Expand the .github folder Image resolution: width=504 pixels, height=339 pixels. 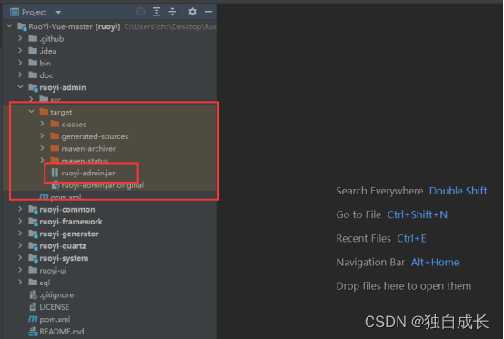click(20, 38)
